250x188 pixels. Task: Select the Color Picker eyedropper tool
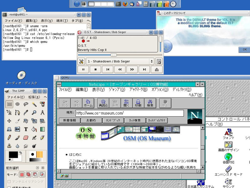click(26, 112)
